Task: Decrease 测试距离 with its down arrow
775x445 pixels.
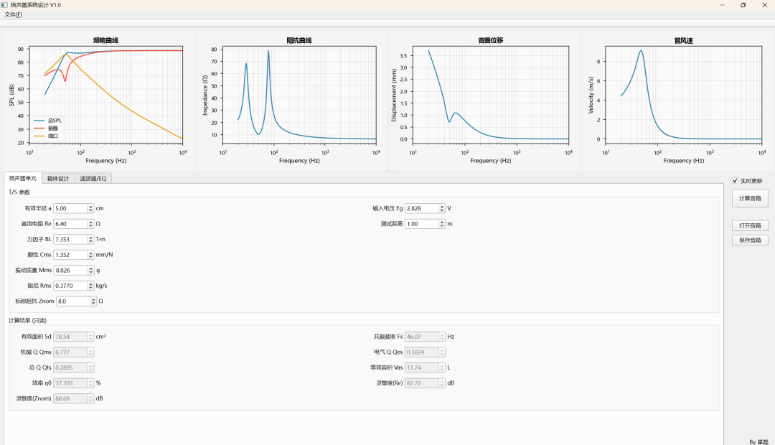Action: (x=442, y=226)
